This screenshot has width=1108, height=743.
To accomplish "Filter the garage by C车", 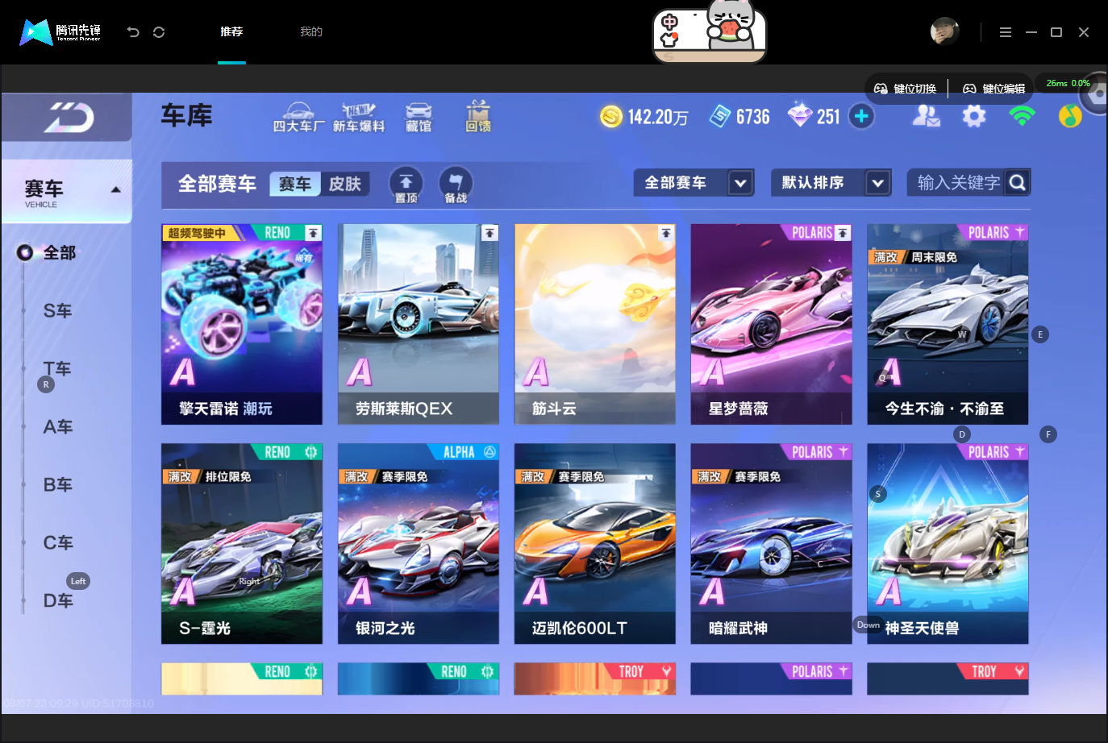I will tap(58, 543).
